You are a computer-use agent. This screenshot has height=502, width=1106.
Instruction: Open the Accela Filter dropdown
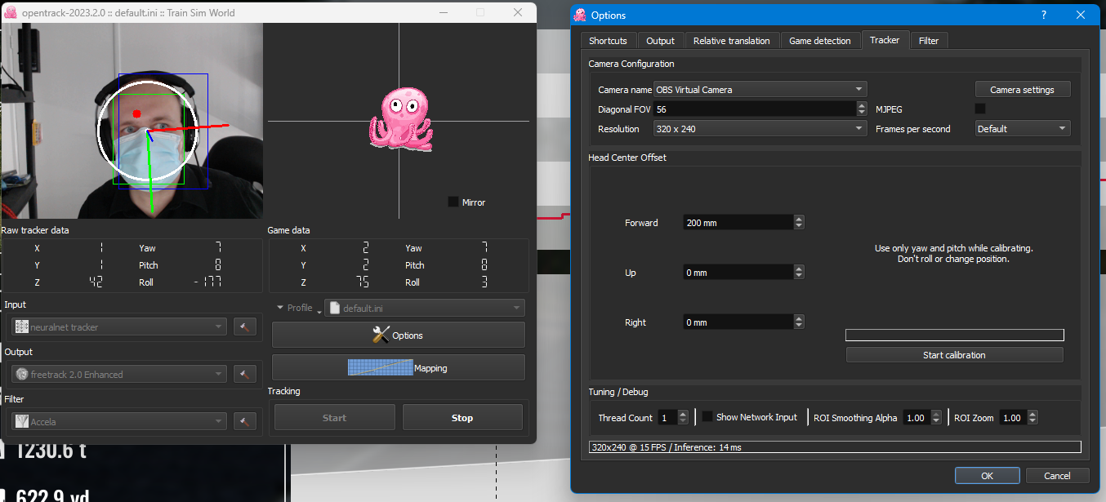pos(119,421)
